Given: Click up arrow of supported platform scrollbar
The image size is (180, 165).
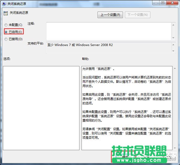Looking at the screenshot, I should [173, 45].
